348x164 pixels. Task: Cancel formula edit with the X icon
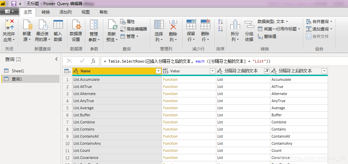(x=69, y=61)
